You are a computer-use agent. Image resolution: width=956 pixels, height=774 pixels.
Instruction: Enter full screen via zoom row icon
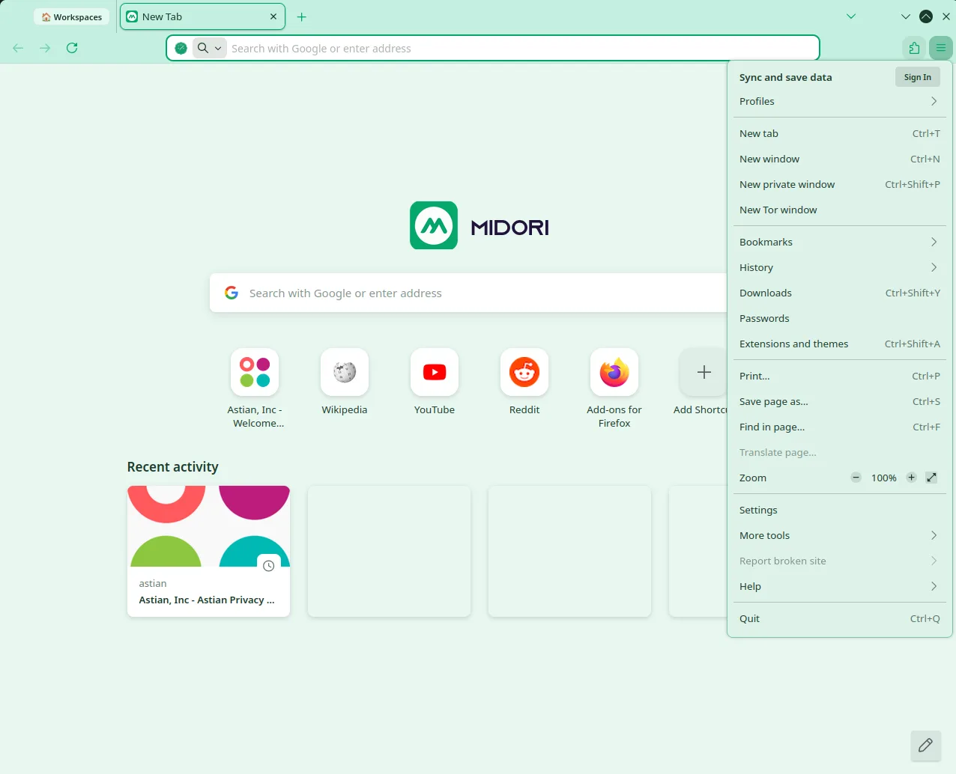[x=931, y=478]
